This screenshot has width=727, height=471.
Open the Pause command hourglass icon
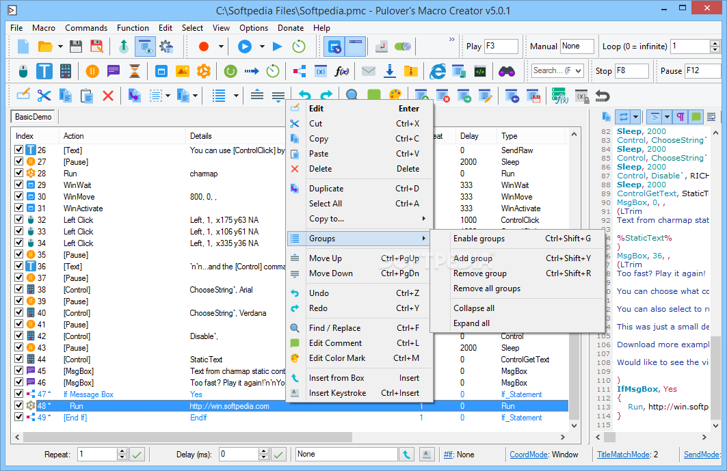tap(135, 71)
